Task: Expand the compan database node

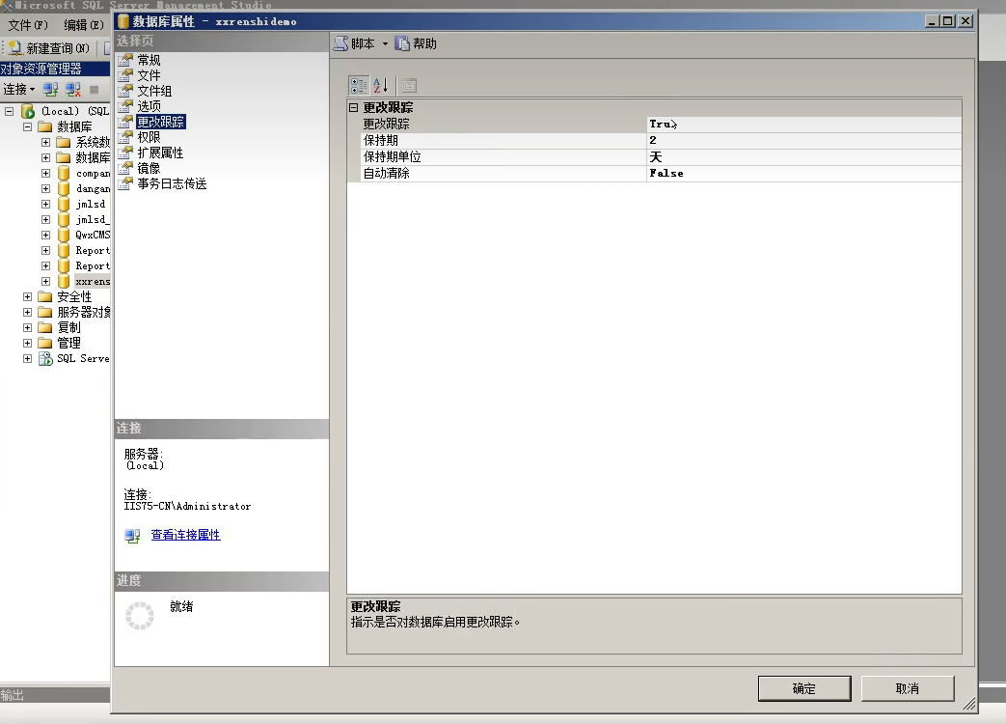Action: 45,173
